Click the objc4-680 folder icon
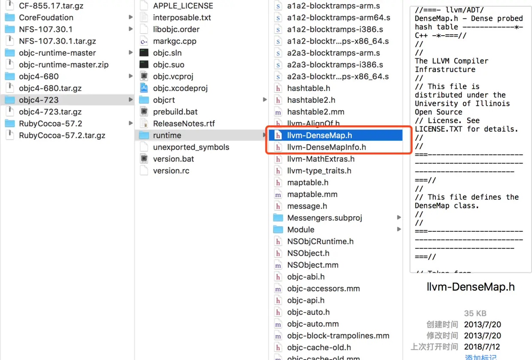 [x=9, y=76]
